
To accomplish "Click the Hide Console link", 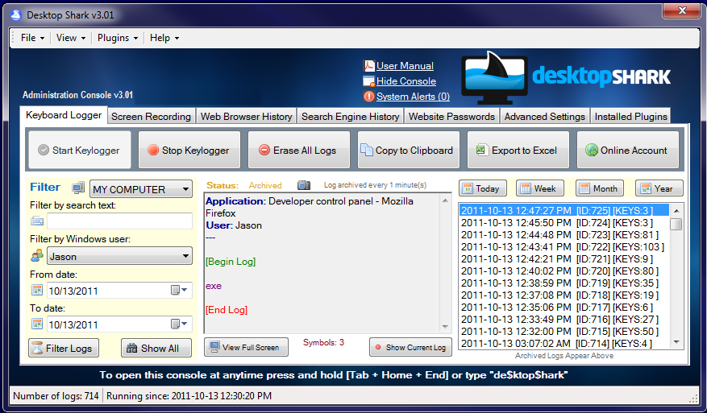I will pyautogui.click(x=406, y=81).
